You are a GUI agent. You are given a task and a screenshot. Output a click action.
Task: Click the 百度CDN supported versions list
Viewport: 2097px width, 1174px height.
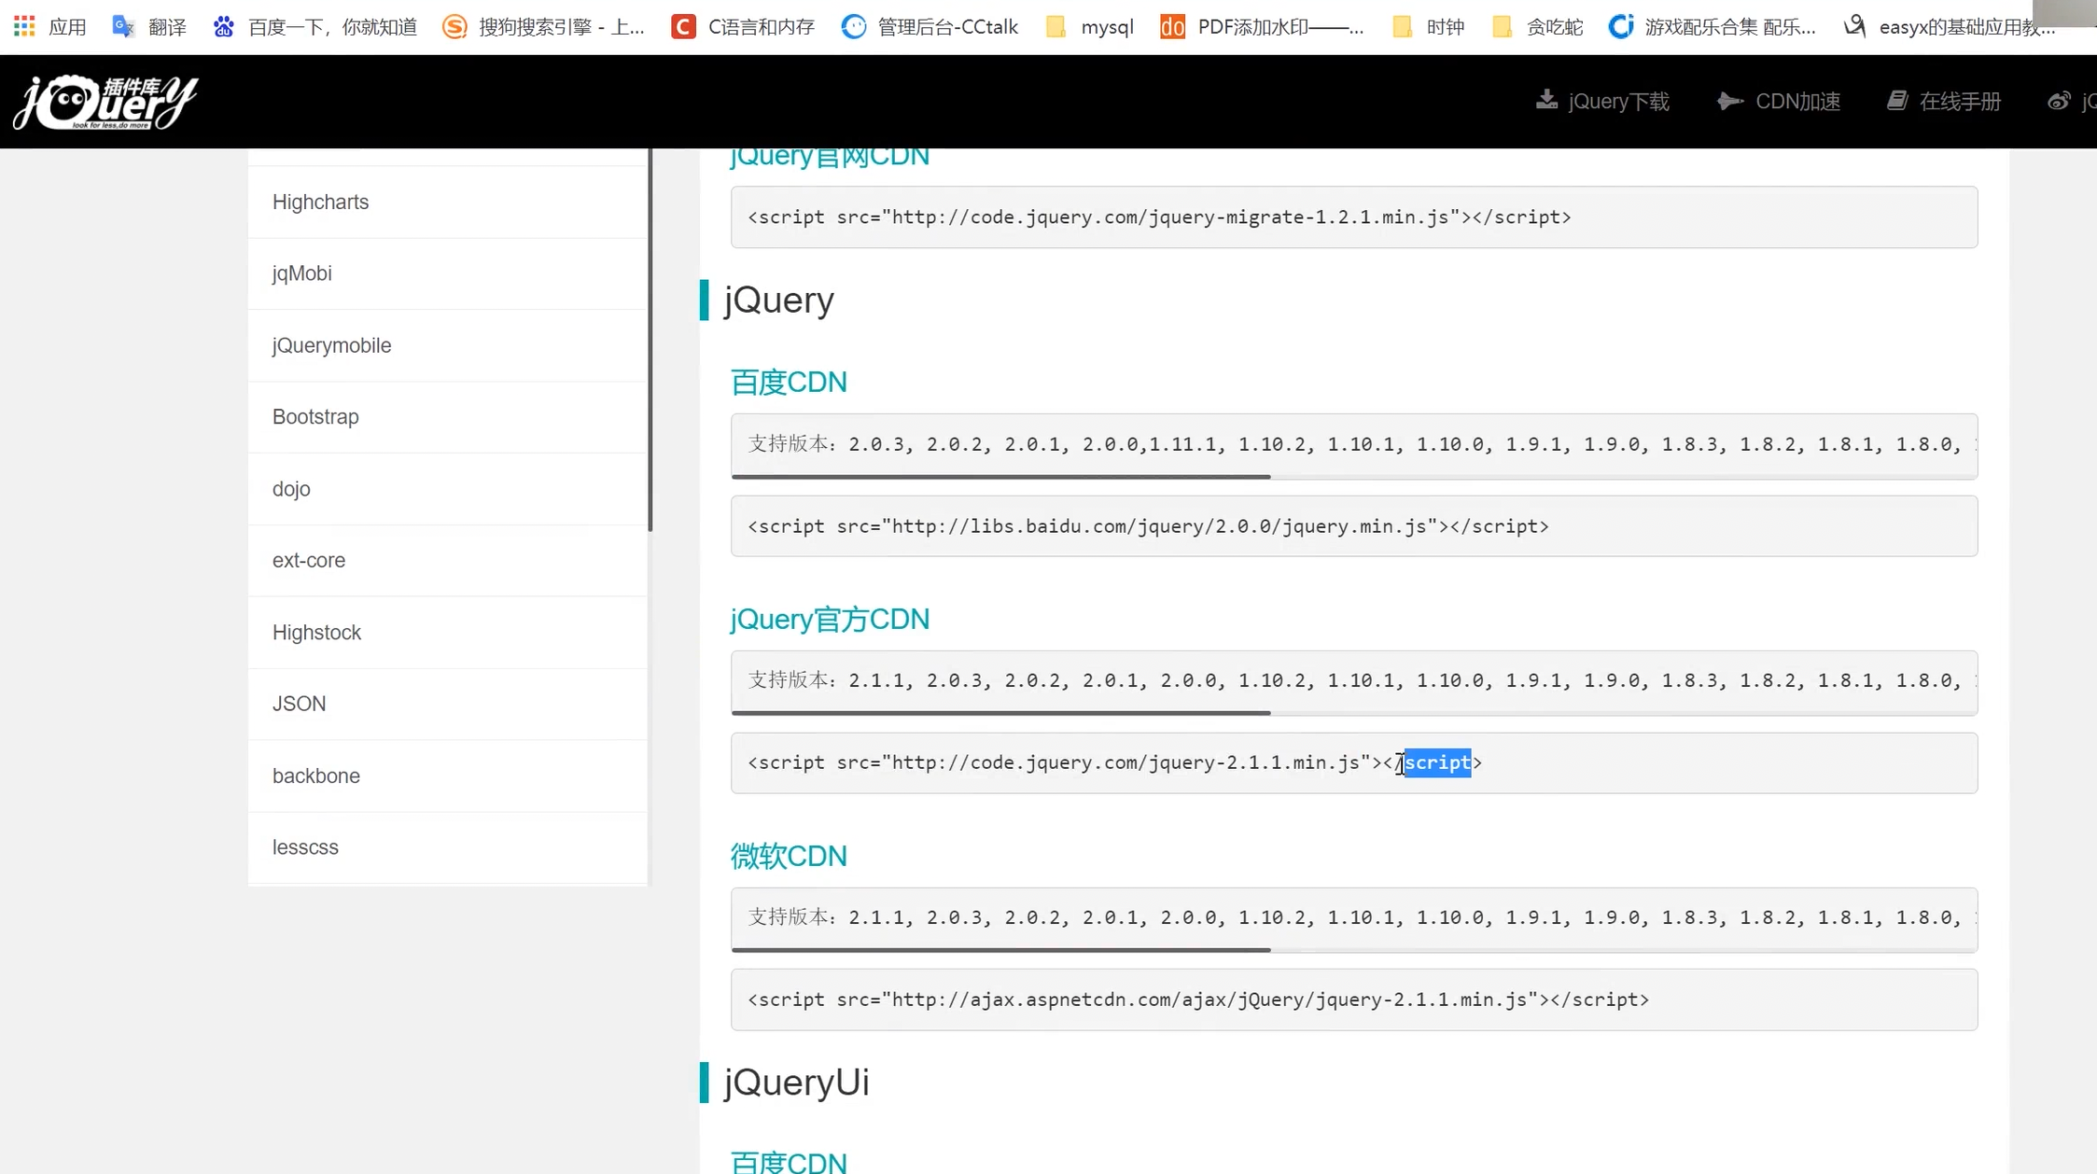1354,443
